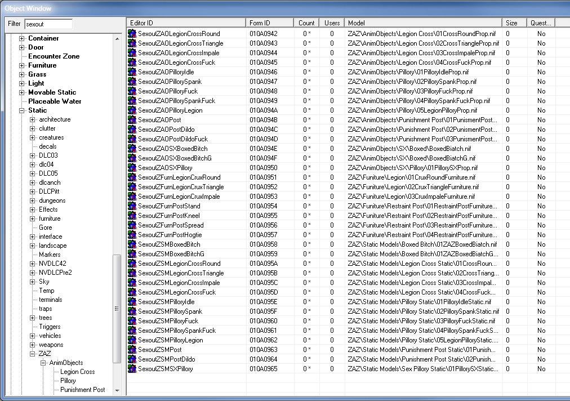
Task: Click the icon beside SexoutZSMLegionCrossRound
Action: (x=132, y=264)
